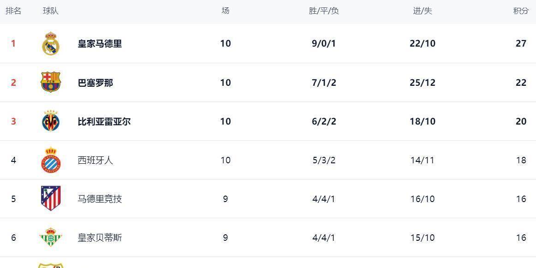The width and height of the screenshot is (536, 268).
Task: Click the 进/失 goals column header
Action: tap(422, 11)
